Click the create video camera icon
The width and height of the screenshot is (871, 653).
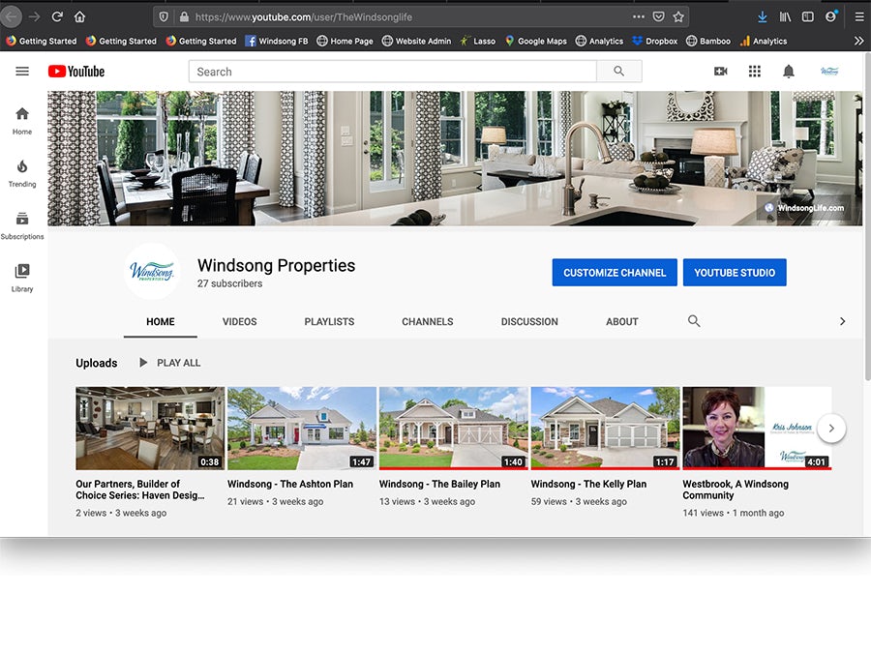(x=720, y=72)
